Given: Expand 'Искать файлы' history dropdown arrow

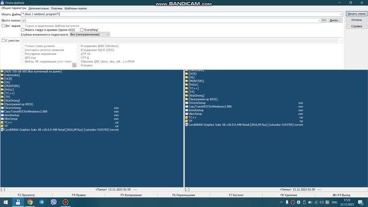Looking at the screenshot, I should [x=340, y=14].
